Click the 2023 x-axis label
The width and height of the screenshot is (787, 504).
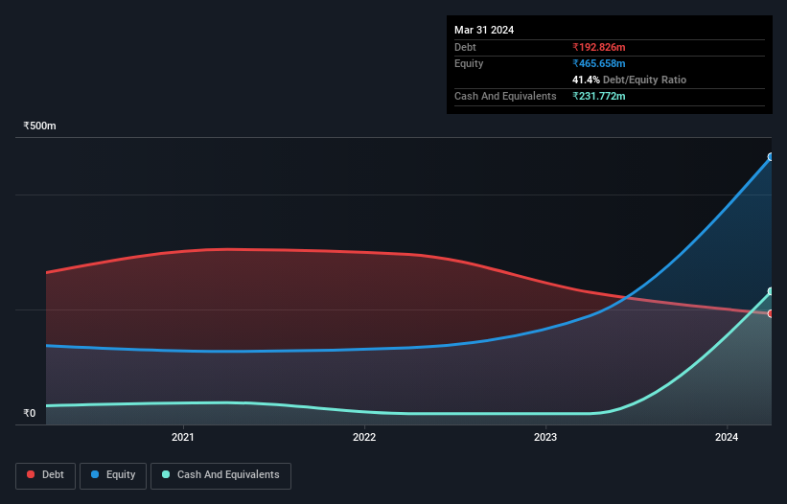point(545,437)
